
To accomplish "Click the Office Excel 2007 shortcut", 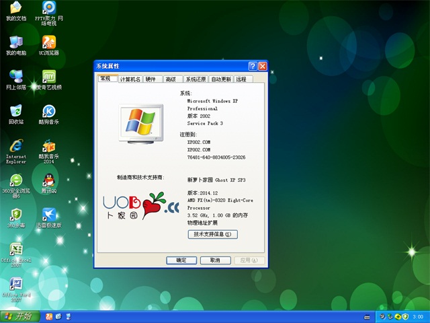I will tap(15, 250).
